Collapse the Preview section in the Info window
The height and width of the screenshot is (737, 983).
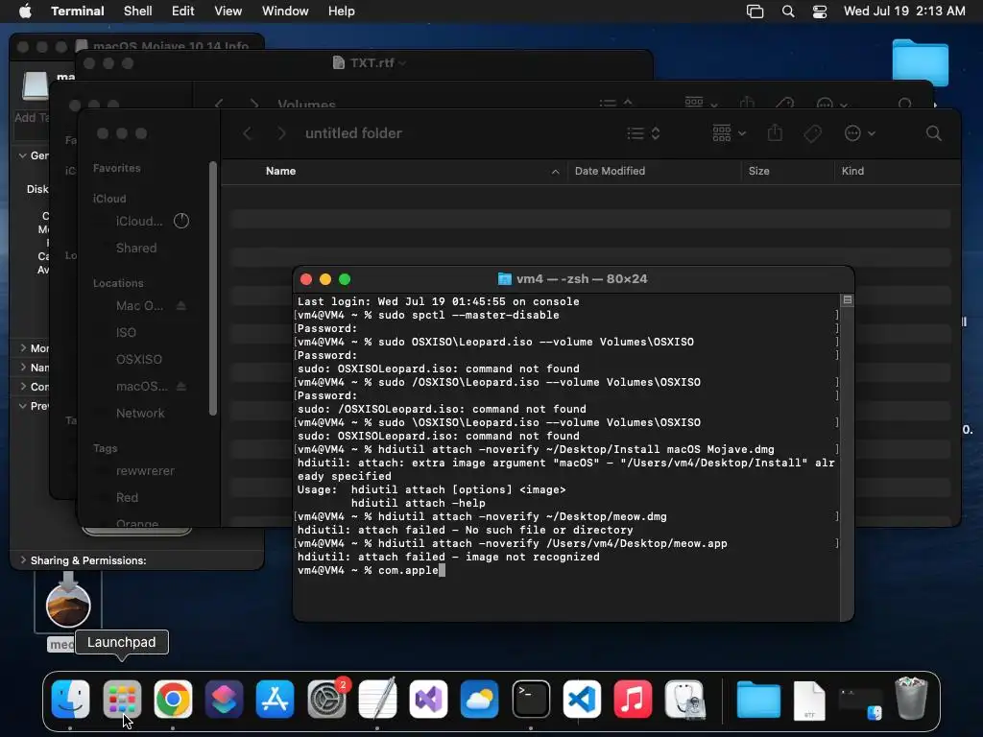click(x=23, y=406)
